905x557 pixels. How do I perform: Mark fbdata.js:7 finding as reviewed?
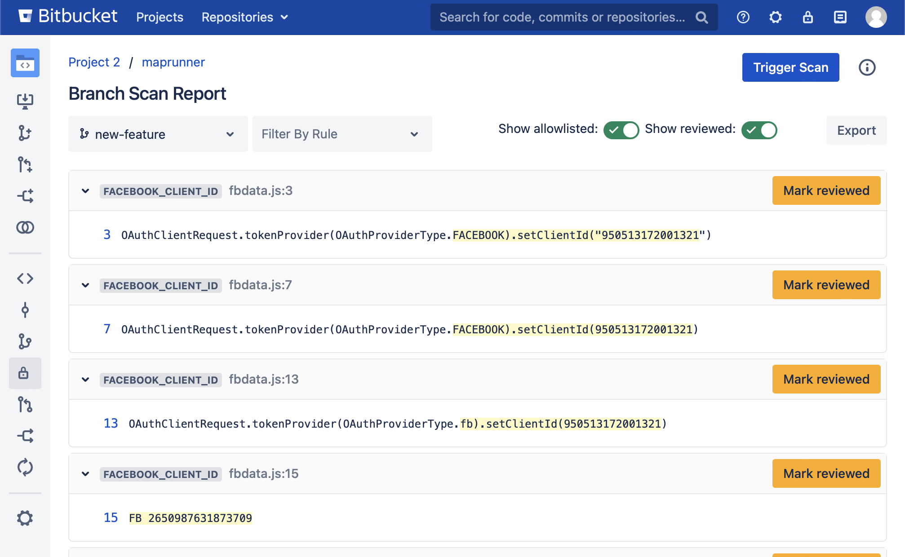click(x=826, y=285)
